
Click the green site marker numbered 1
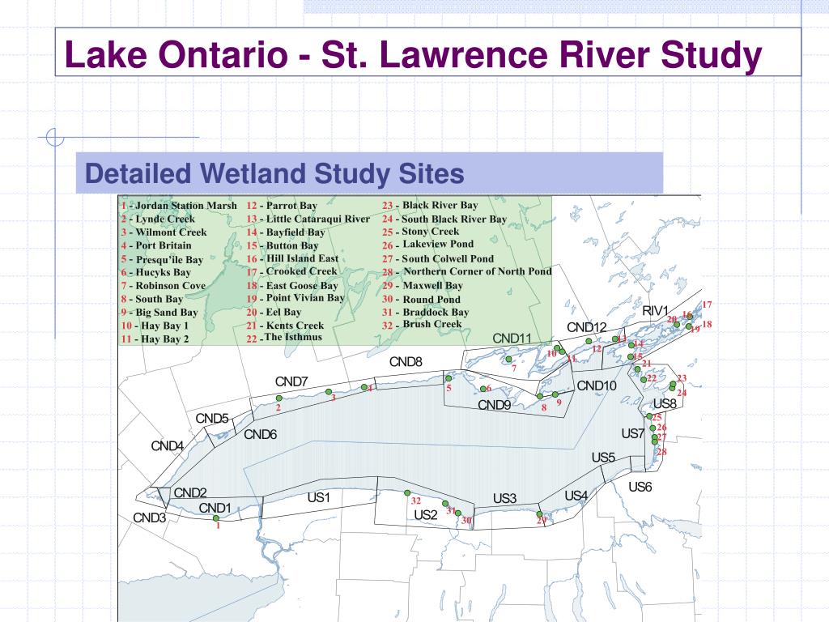(216, 518)
